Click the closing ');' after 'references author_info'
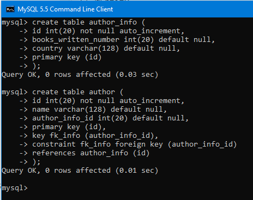Screen dimensions: 253x200 click(x=37, y=162)
